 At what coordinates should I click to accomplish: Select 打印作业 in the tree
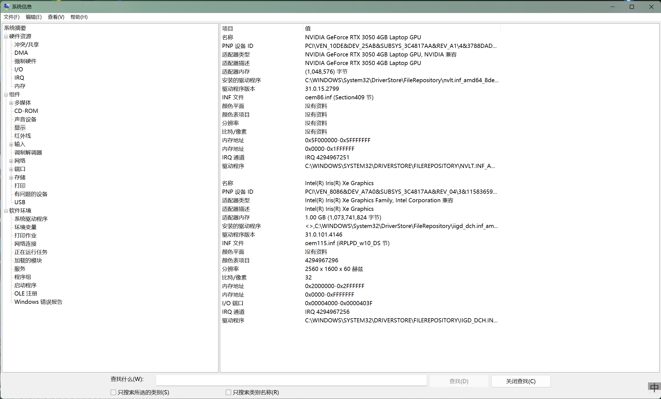coord(25,235)
